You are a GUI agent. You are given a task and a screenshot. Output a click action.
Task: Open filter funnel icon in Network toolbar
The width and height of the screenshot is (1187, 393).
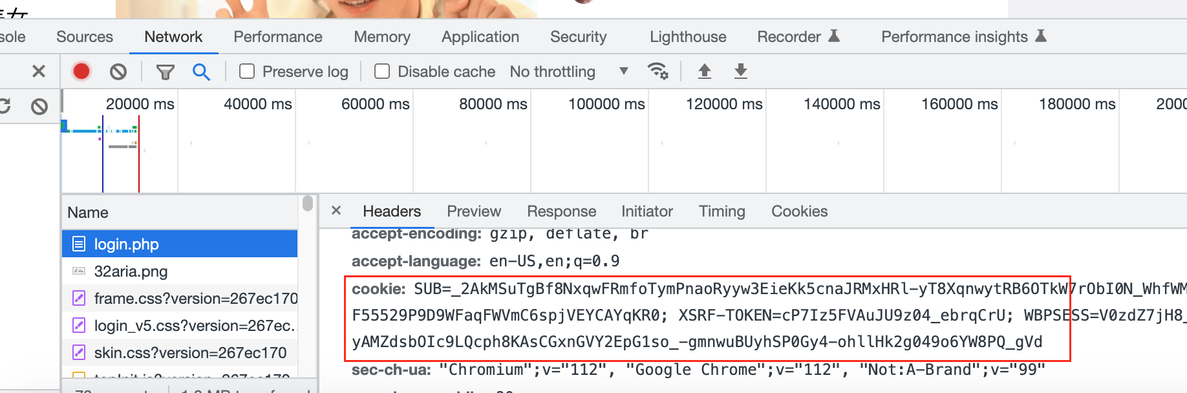(166, 72)
